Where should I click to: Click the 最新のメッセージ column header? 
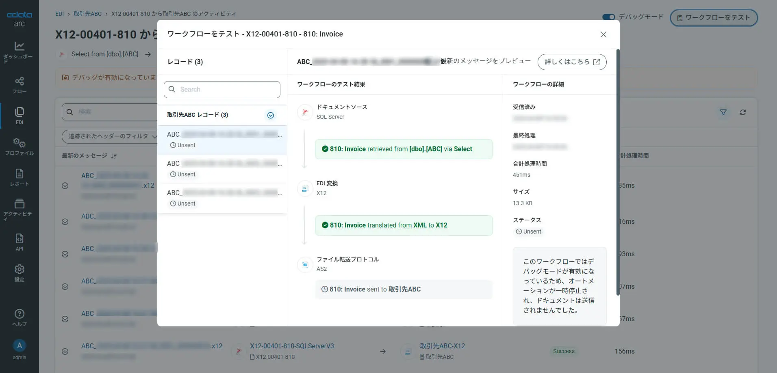pyautogui.click(x=85, y=156)
